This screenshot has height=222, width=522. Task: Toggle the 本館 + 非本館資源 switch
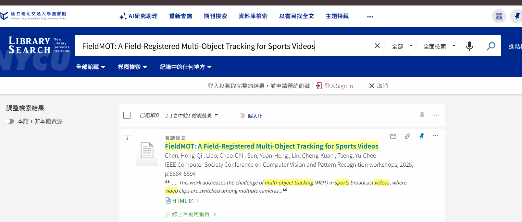pos(10,121)
